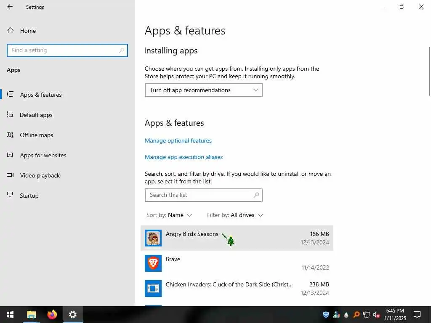Expand the Turn off app recommendations dropdown
Image resolution: width=431 pixels, height=323 pixels.
pos(203,90)
